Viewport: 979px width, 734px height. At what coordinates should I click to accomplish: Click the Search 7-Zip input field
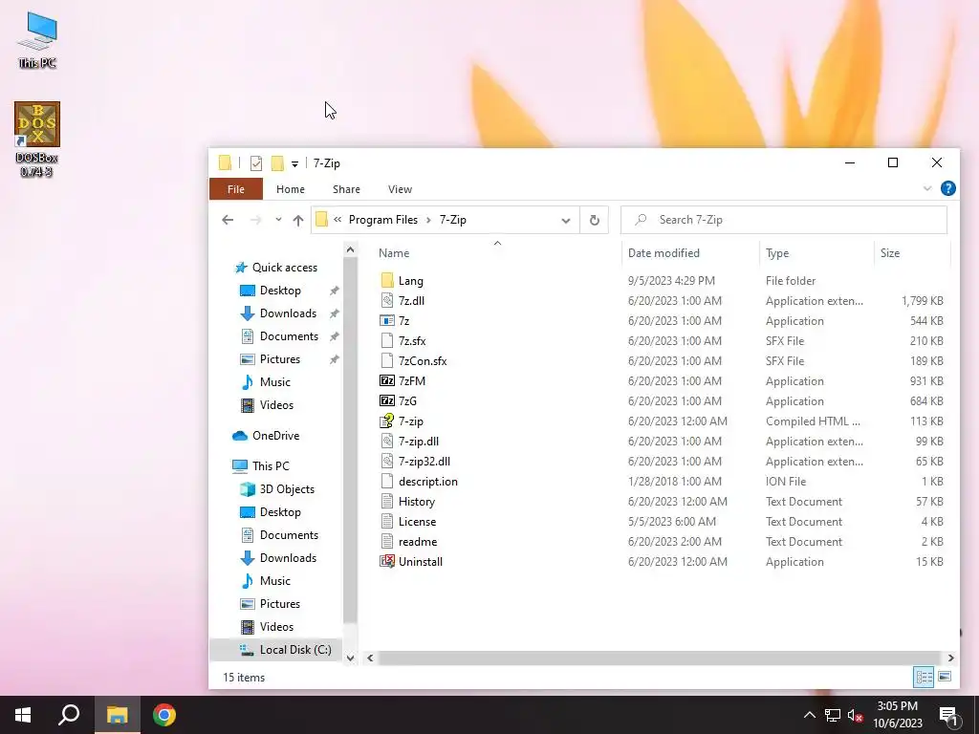pos(784,220)
